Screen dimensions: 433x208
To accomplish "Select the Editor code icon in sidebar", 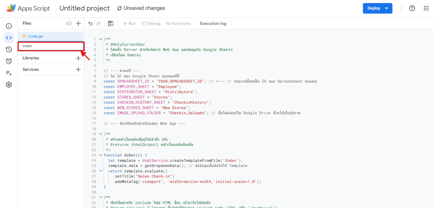I will [8, 38].
